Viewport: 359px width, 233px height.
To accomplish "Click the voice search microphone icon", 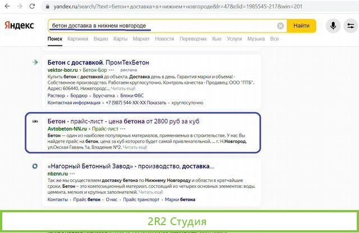I will pyautogui.click(x=334, y=26).
